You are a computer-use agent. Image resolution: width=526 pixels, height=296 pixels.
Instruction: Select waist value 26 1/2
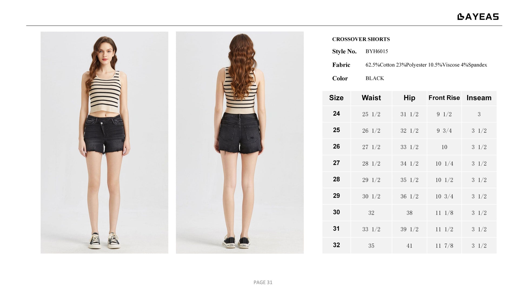pos(371,131)
